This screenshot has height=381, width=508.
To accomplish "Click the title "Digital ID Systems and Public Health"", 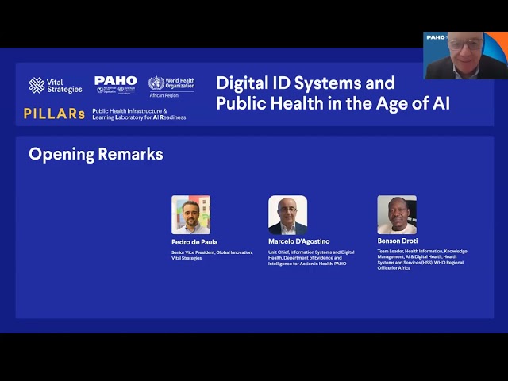I will click(x=333, y=93).
